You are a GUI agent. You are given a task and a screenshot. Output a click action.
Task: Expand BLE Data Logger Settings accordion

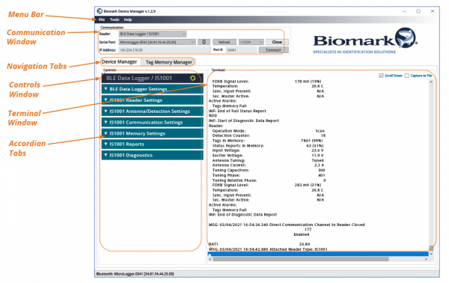[x=153, y=89]
